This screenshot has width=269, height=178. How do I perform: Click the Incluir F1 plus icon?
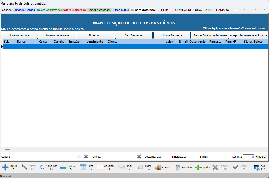(5, 167)
